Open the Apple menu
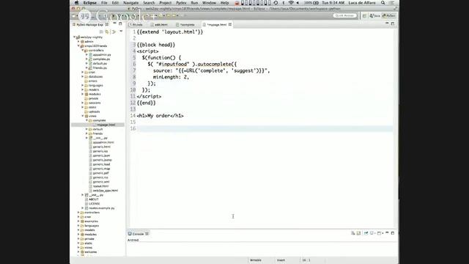 tap(76, 3)
